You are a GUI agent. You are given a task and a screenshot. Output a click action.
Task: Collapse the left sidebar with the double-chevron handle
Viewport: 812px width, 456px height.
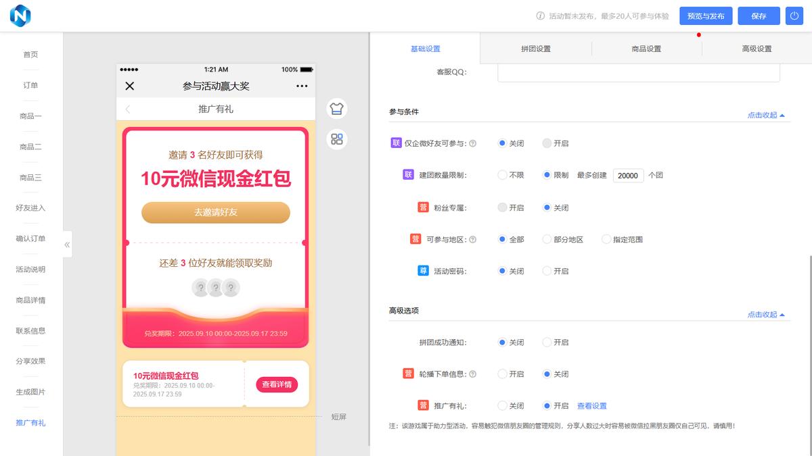[x=67, y=245]
